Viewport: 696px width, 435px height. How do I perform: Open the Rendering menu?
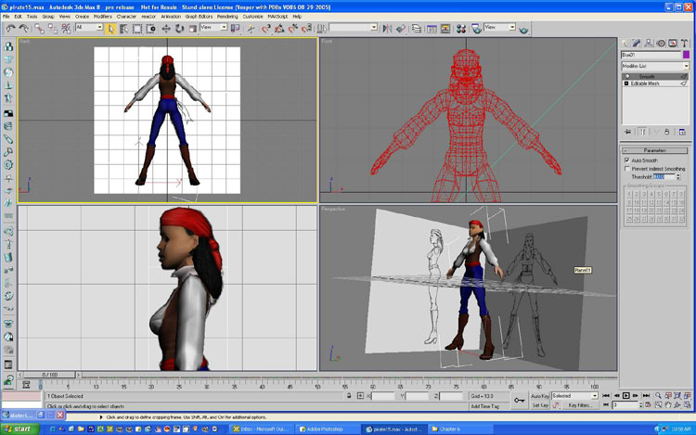tap(227, 17)
